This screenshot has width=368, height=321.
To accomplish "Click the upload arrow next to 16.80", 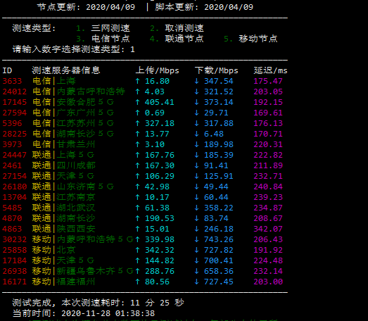I will pos(138,81).
